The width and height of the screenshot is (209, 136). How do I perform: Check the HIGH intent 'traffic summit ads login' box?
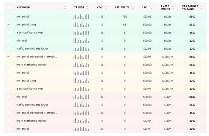(x=8, y=49)
